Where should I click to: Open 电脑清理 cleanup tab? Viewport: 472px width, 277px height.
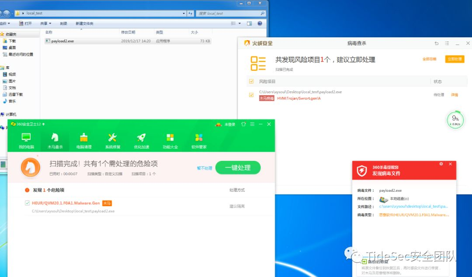coord(83,141)
